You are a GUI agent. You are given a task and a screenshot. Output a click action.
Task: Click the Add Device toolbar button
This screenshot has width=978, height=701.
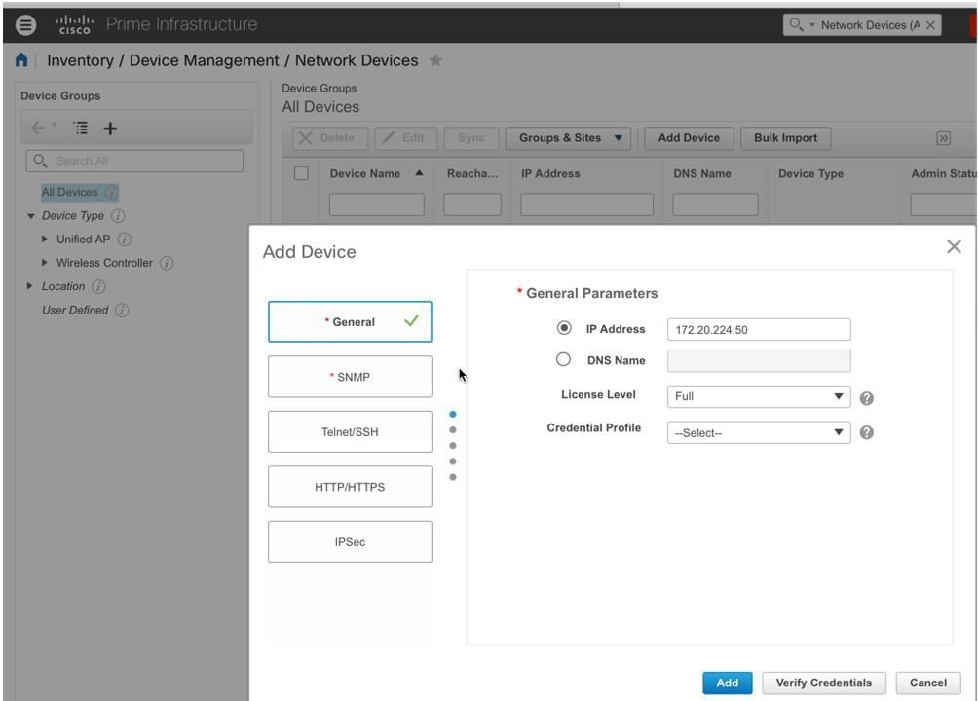[689, 138]
